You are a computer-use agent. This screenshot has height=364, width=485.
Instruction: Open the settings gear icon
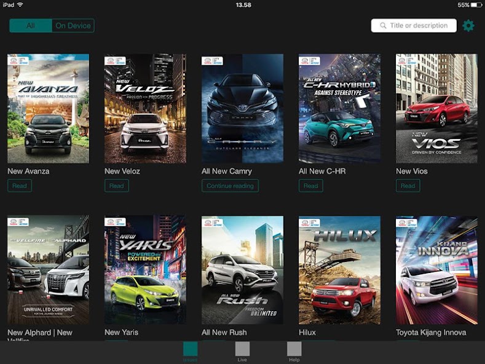point(468,25)
